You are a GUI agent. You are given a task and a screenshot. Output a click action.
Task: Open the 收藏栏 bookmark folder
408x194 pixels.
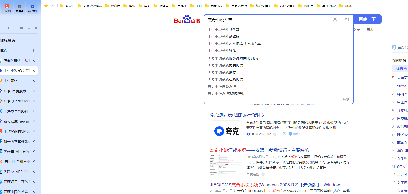[x=67, y=6]
